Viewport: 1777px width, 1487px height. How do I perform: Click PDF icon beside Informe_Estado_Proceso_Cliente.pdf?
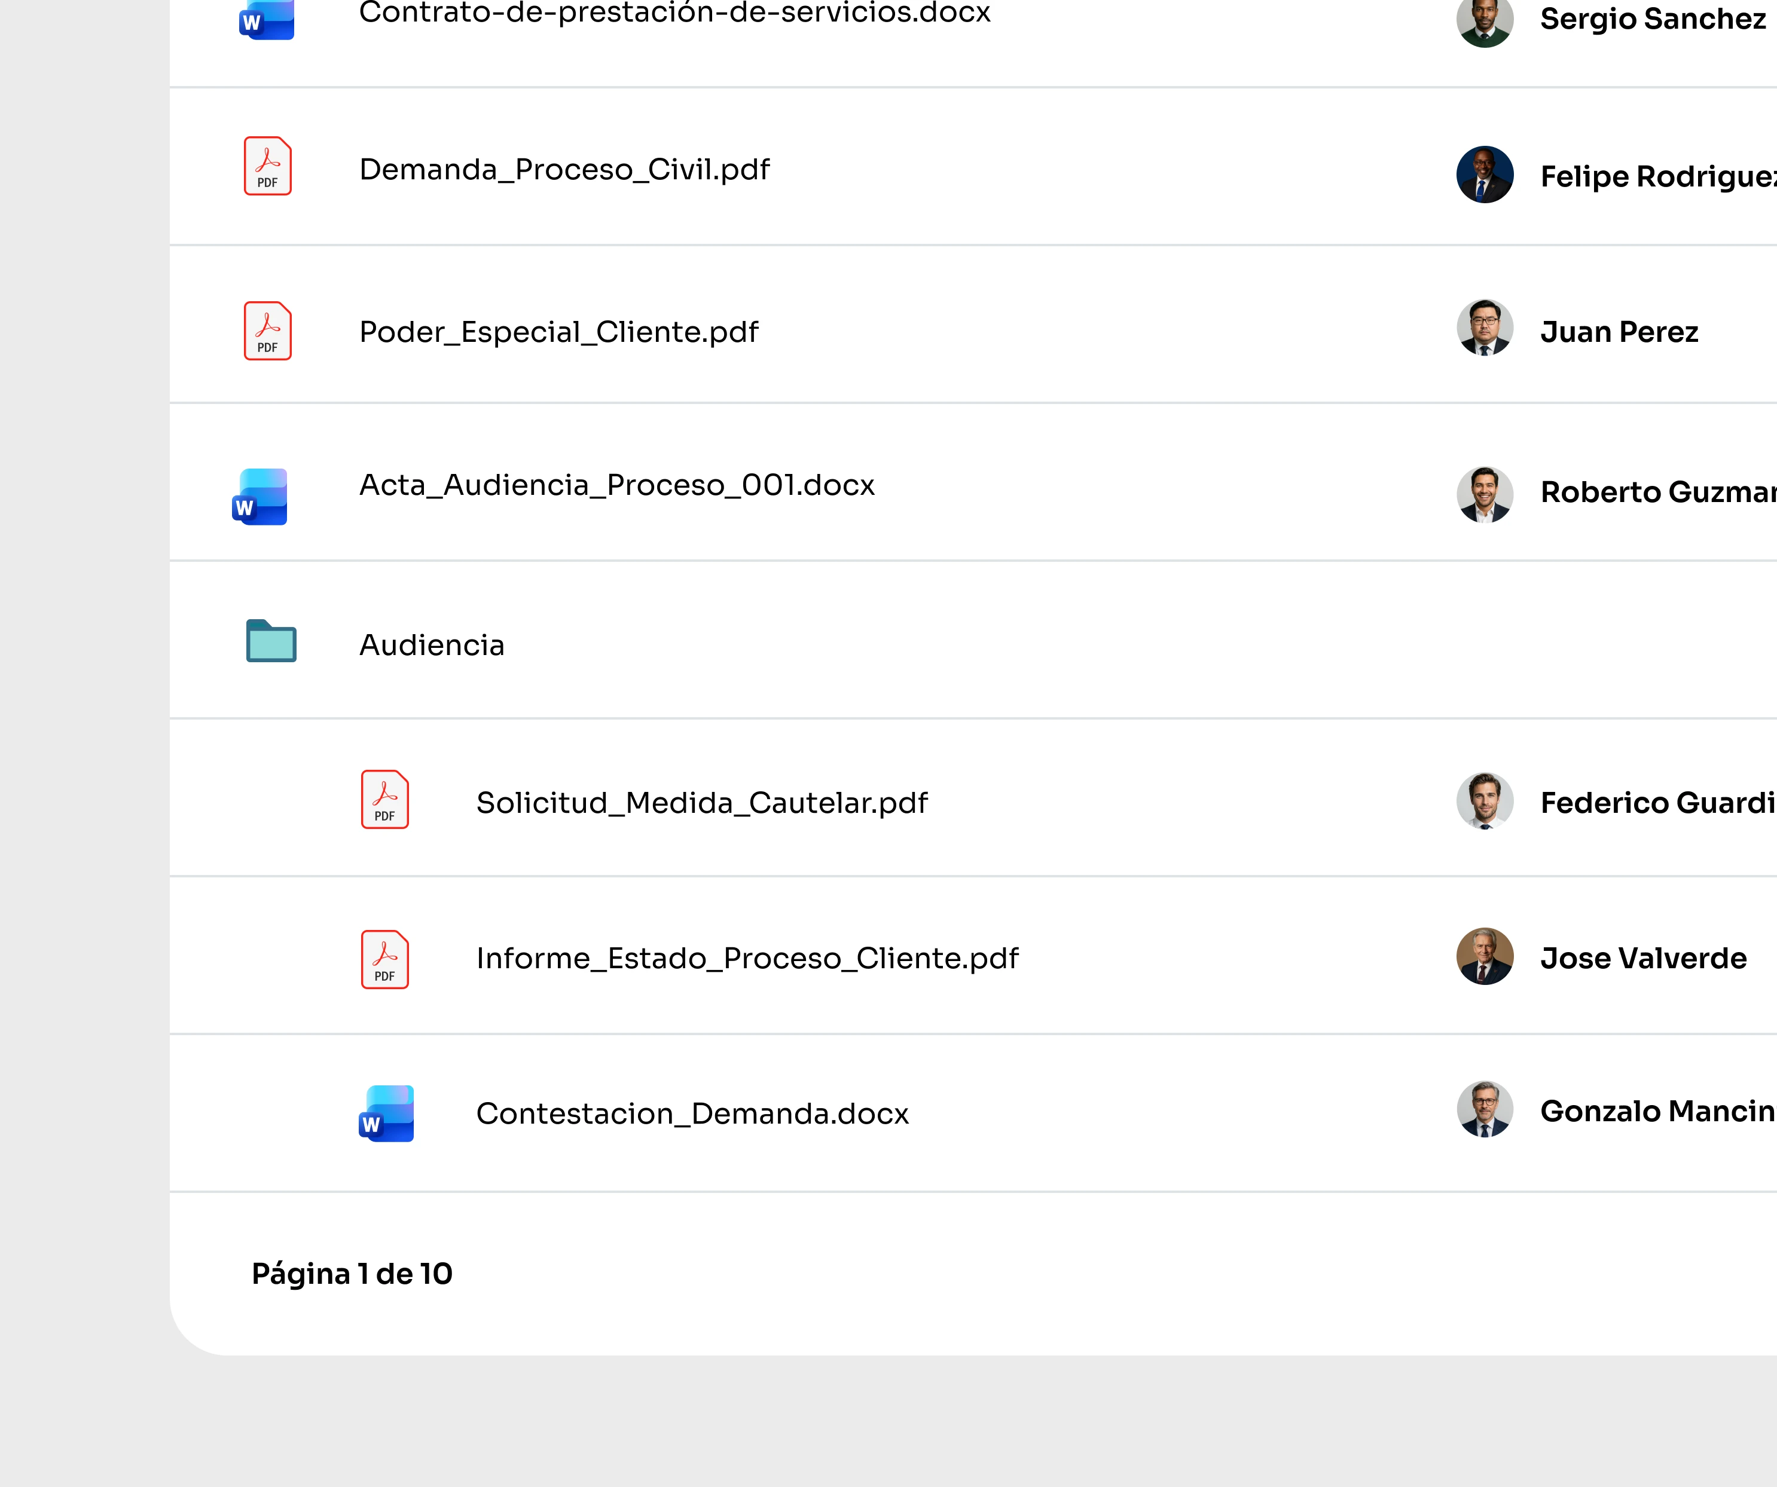(385, 959)
